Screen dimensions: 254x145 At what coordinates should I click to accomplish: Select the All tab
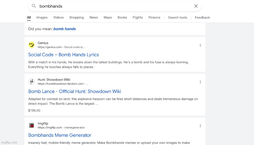(x=29, y=17)
